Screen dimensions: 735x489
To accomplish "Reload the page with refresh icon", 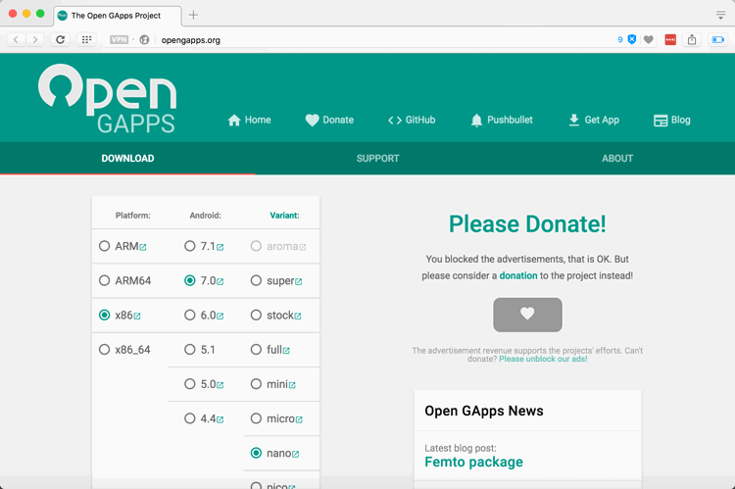I will click(60, 39).
